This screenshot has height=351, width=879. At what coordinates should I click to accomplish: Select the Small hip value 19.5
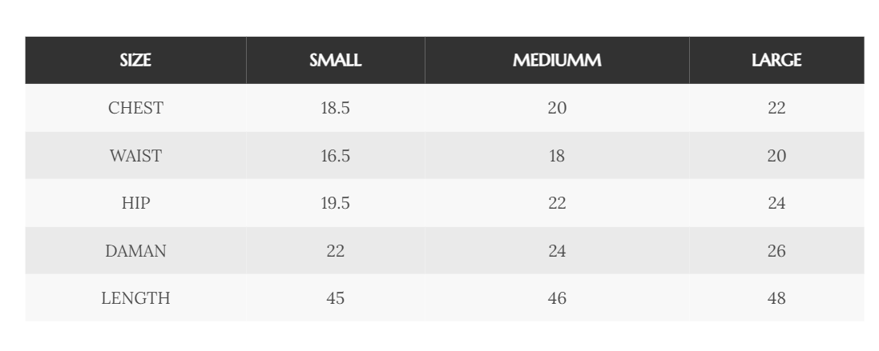pos(335,203)
